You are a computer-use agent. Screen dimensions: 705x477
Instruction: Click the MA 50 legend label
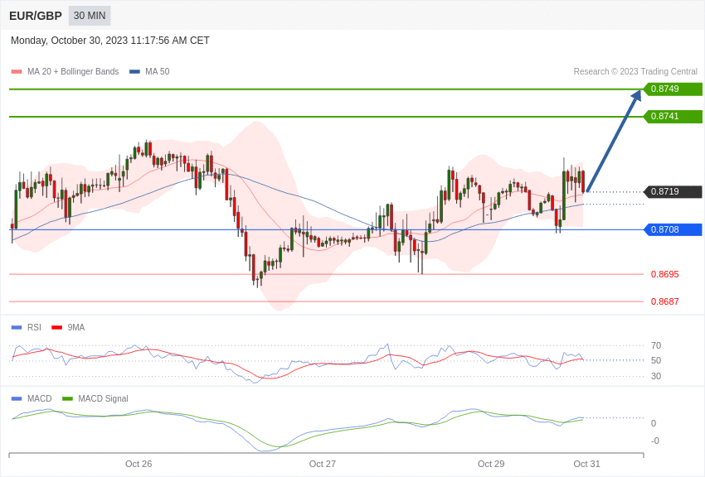click(x=158, y=72)
